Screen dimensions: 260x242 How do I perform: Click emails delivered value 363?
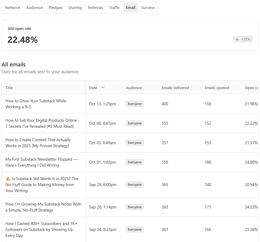165,207
